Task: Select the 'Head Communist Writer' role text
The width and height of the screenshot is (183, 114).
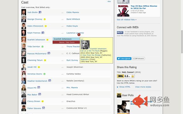Action: click(x=78, y=94)
